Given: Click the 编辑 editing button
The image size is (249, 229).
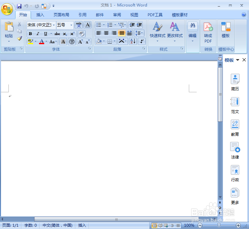Looking at the screenshot, I should click(x=192, y=33).
